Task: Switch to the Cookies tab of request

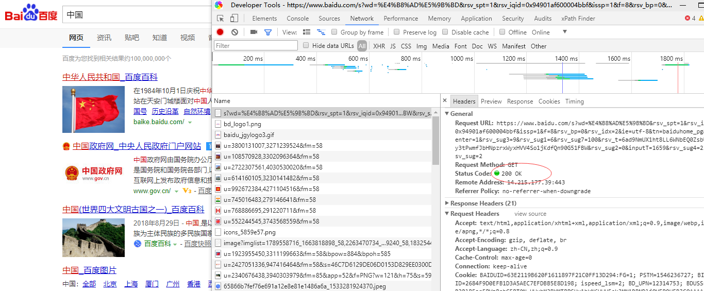Action: coord(549,101)
